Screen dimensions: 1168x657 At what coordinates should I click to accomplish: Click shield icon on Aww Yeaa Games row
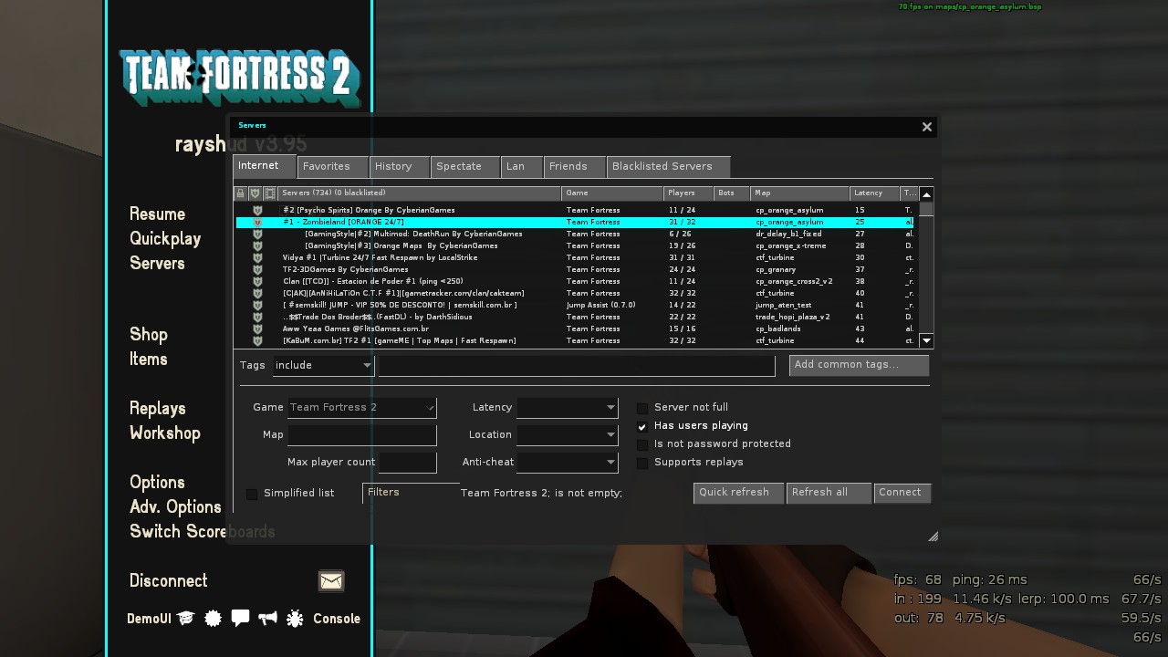point(257,329)
